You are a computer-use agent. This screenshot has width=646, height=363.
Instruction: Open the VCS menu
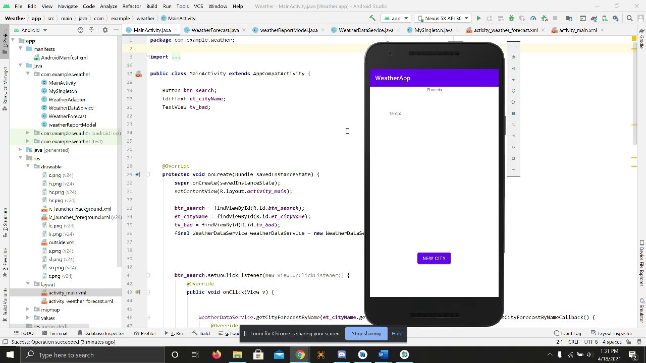click(x=198, y=6)
